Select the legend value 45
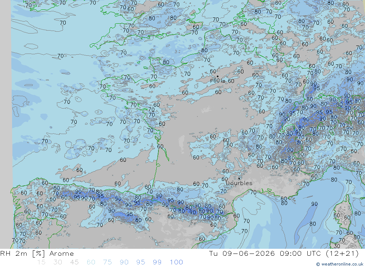 [x=74, y=262]
